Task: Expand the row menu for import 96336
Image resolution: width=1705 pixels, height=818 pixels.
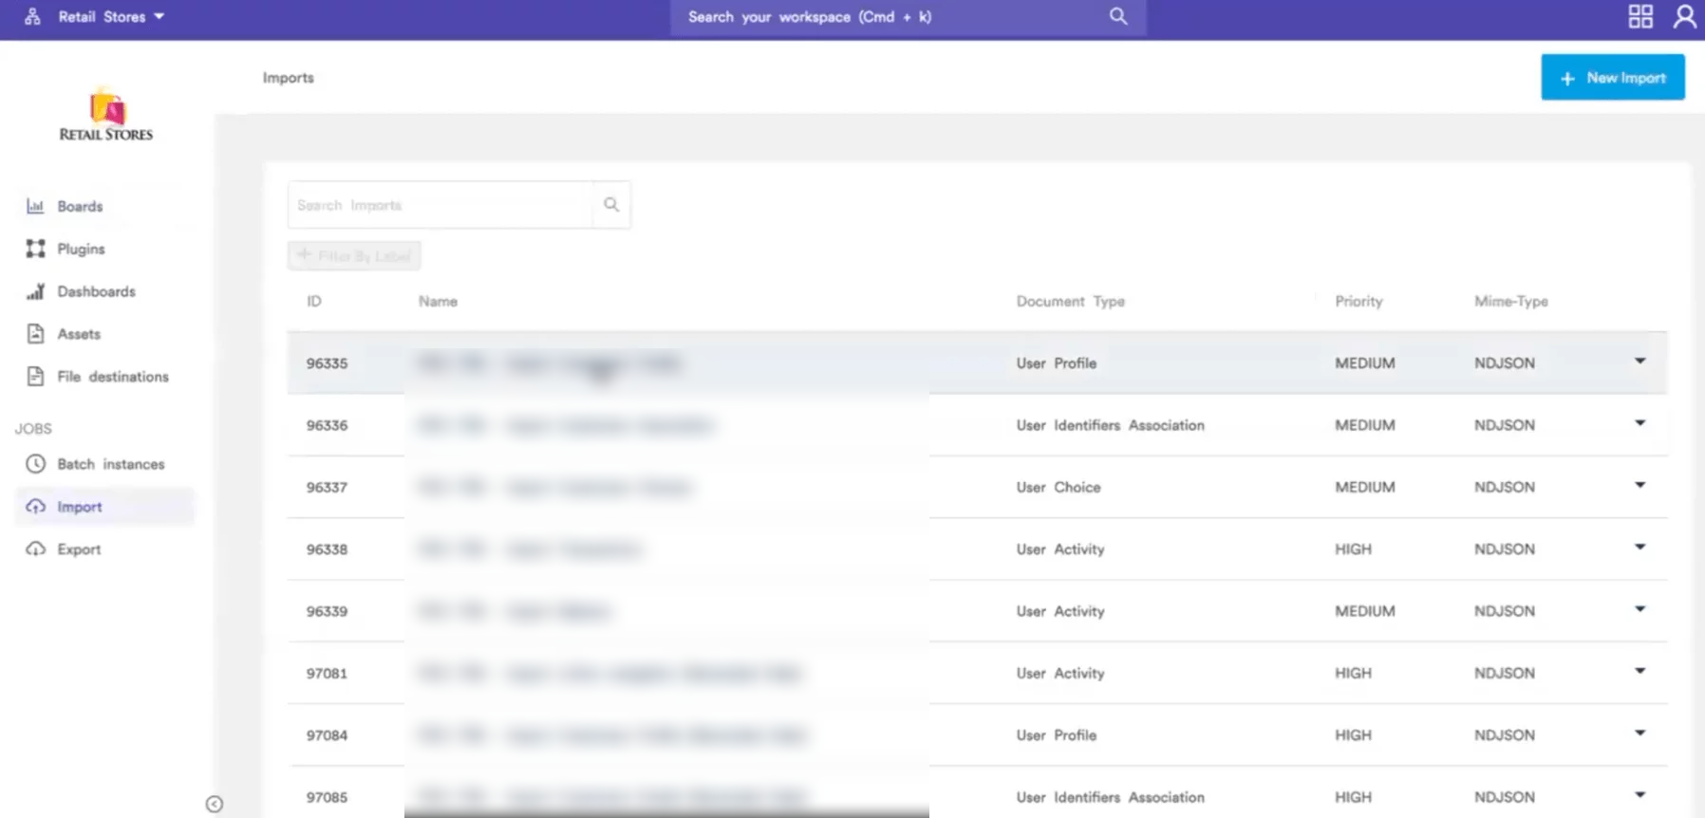Action: 1639,423
